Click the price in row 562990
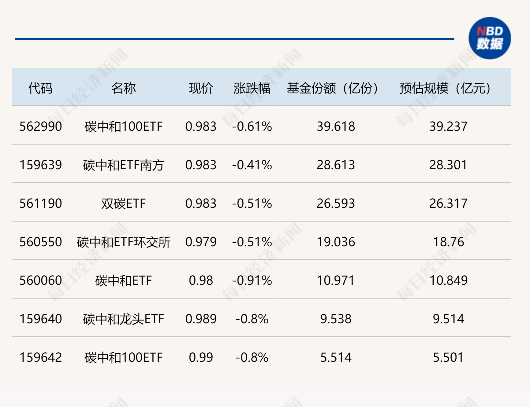The height and width of the screenshot is (407, 530). [201, 127]
